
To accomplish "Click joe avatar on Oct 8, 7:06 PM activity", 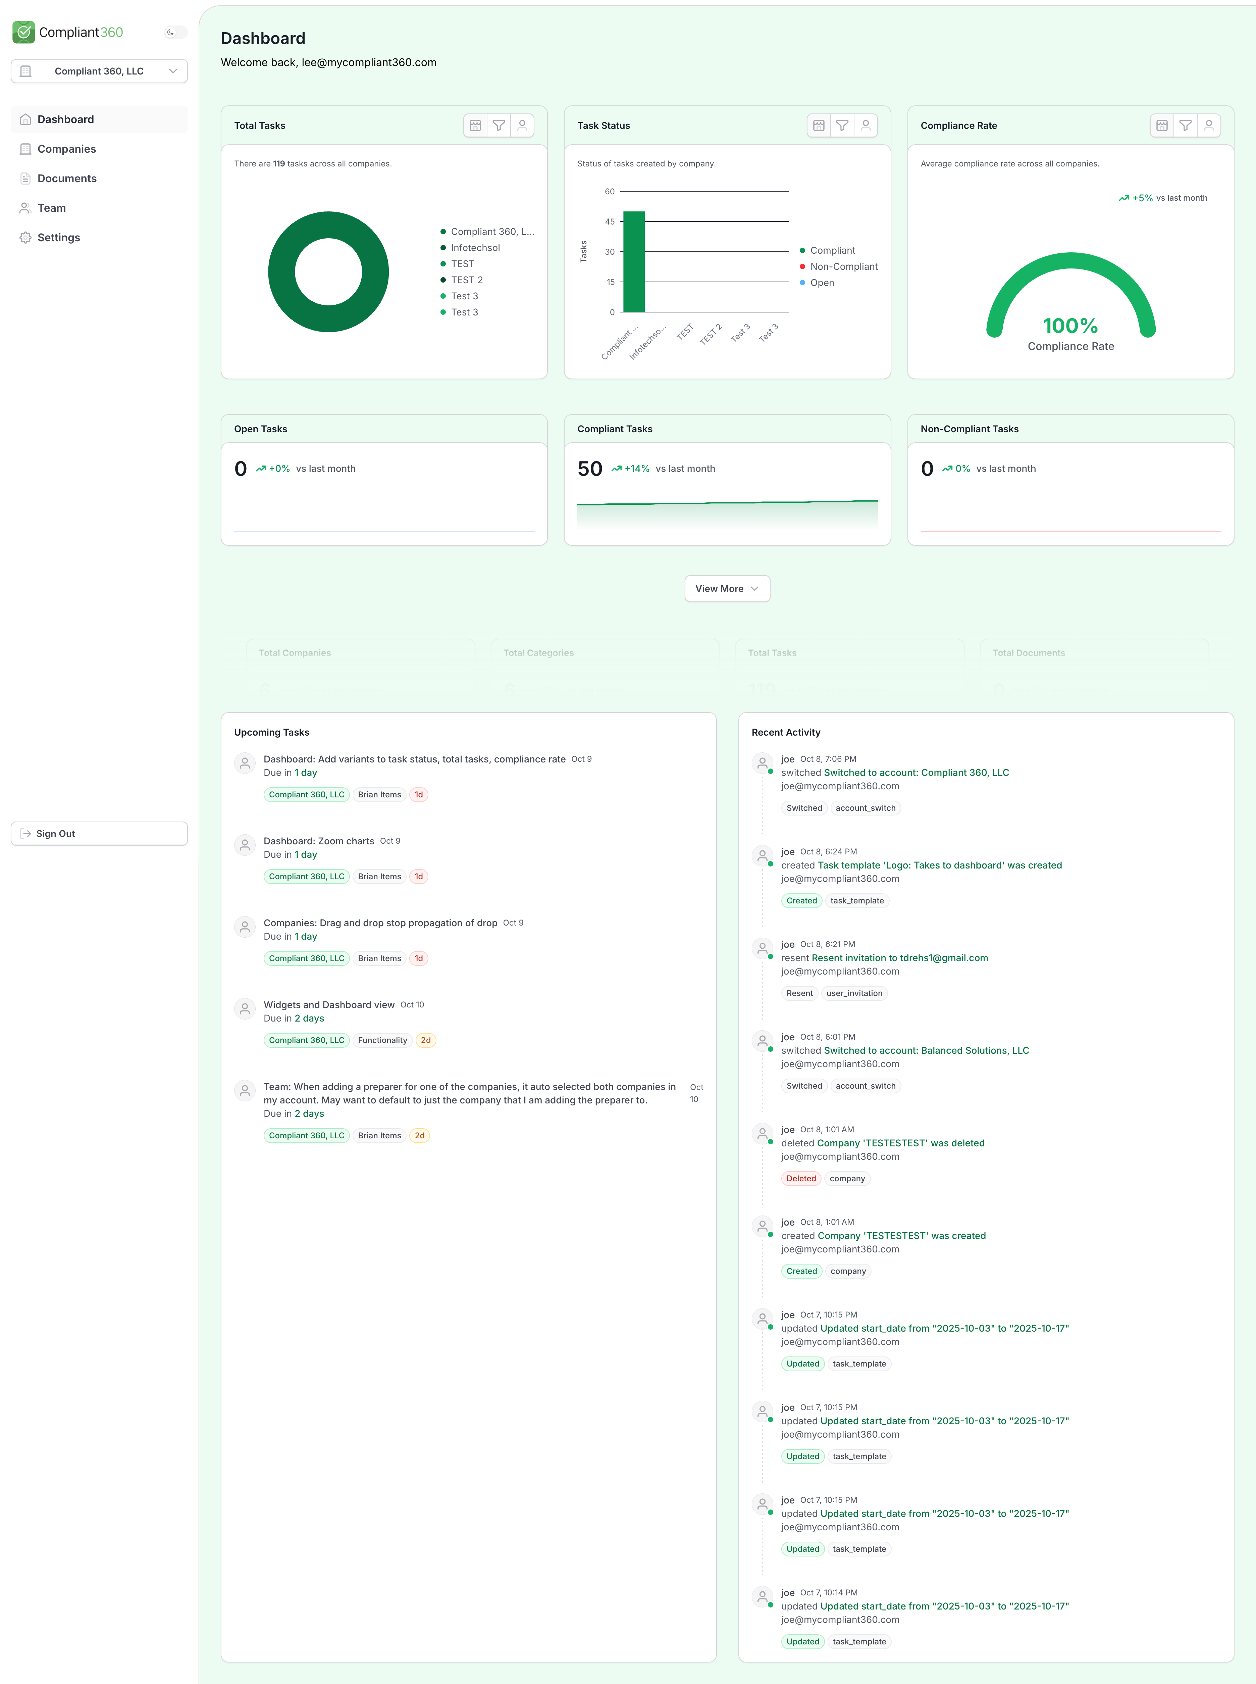I will point(763,763).
